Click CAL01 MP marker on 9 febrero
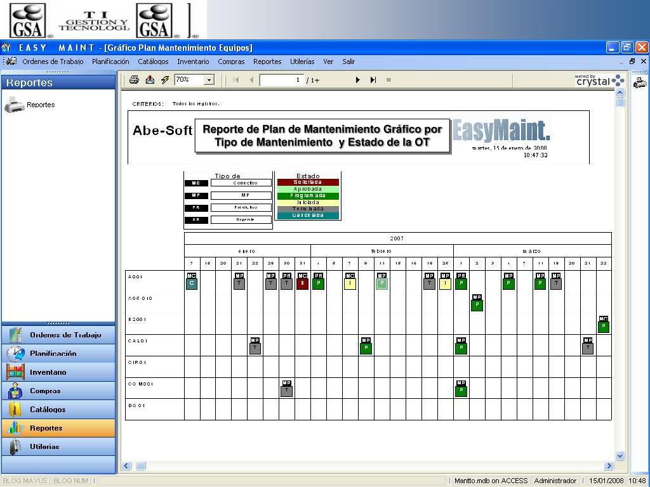650x487 pixels. tap(366, 346)
